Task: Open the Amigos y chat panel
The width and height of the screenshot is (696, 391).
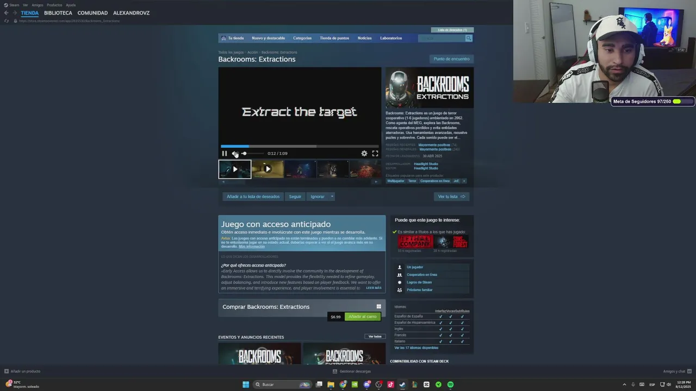Action: (677, 371)
